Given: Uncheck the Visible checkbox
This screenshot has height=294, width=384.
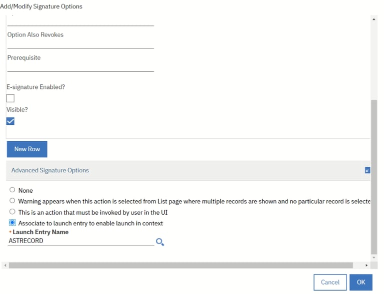Looking at the screenshot, I should (10, 121).
